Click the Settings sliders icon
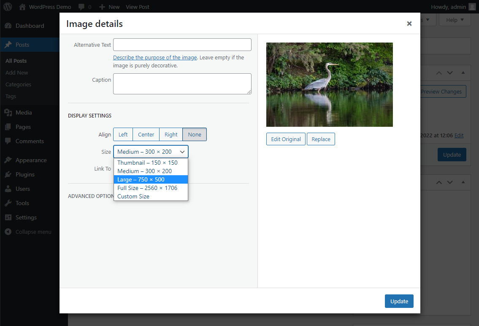The image size is (479, 326). tap(8, 217)
